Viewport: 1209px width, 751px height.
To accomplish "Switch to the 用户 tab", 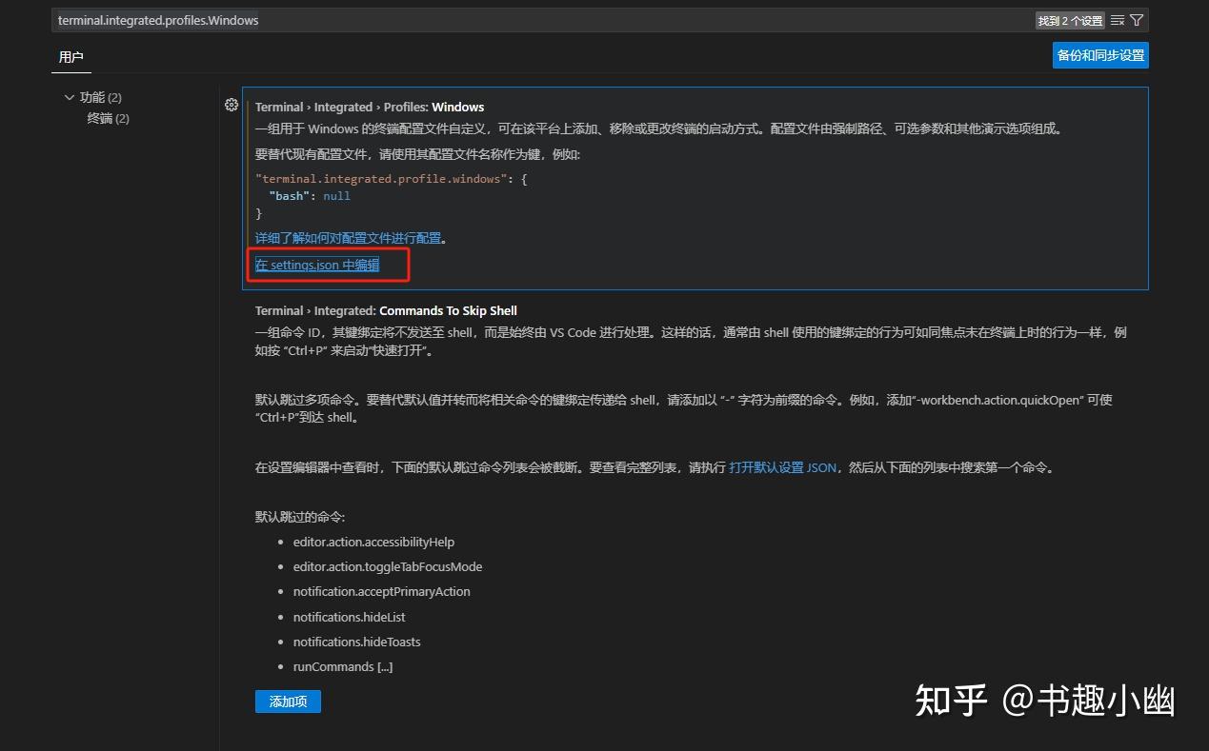I will (x=71, y=57).
